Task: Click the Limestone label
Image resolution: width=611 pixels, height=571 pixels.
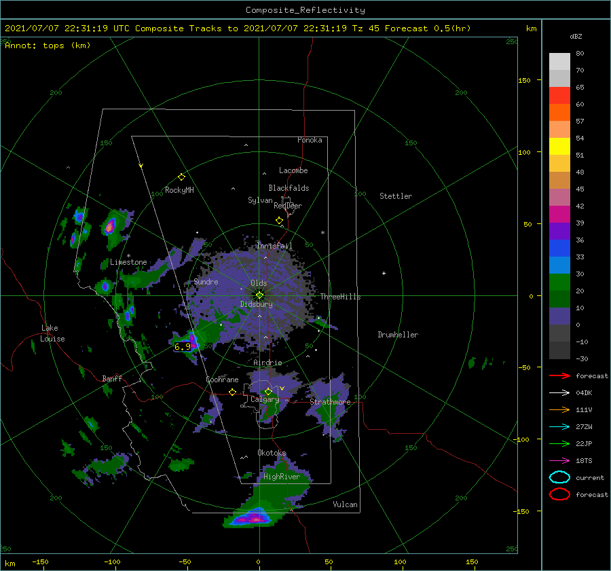Action: click(128, 262)
